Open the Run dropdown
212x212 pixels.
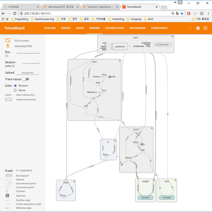pyautogui.click(x=28, y=52)
